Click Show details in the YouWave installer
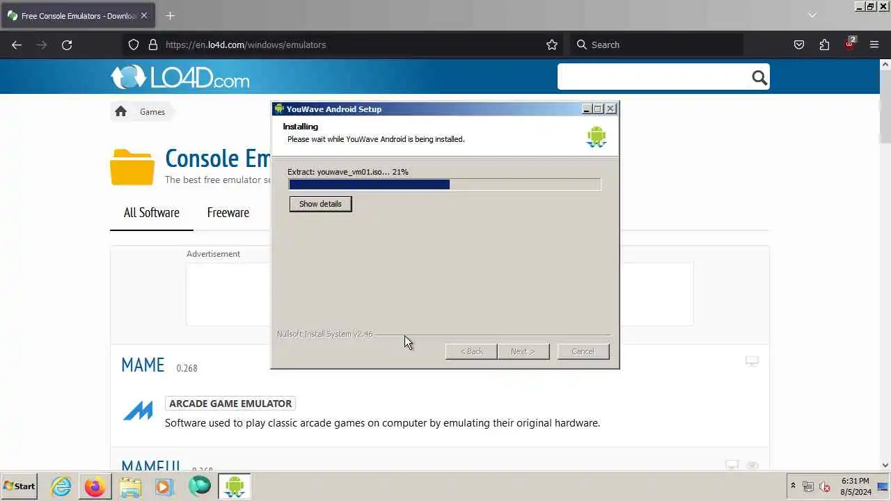This screenshot has width=891, height=501. (x=320, y=204)
